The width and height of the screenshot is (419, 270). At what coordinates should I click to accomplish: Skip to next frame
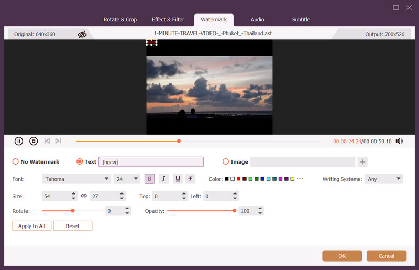[58, 141]
